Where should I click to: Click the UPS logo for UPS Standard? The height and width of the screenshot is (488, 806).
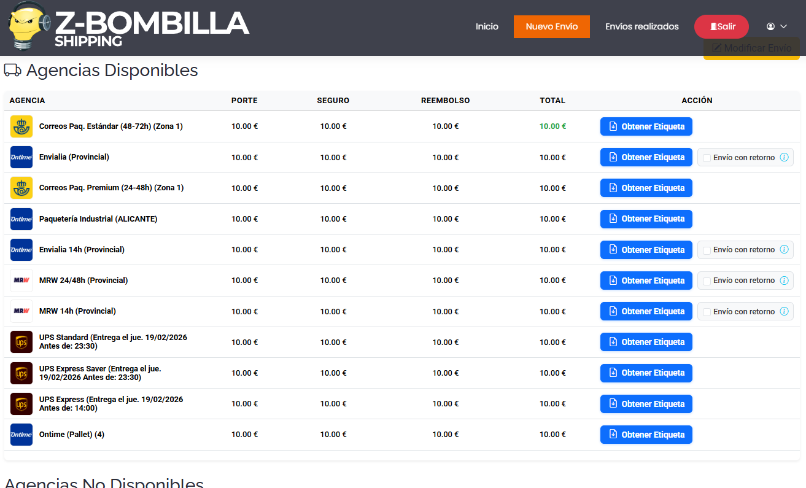(x=21, y=342)
